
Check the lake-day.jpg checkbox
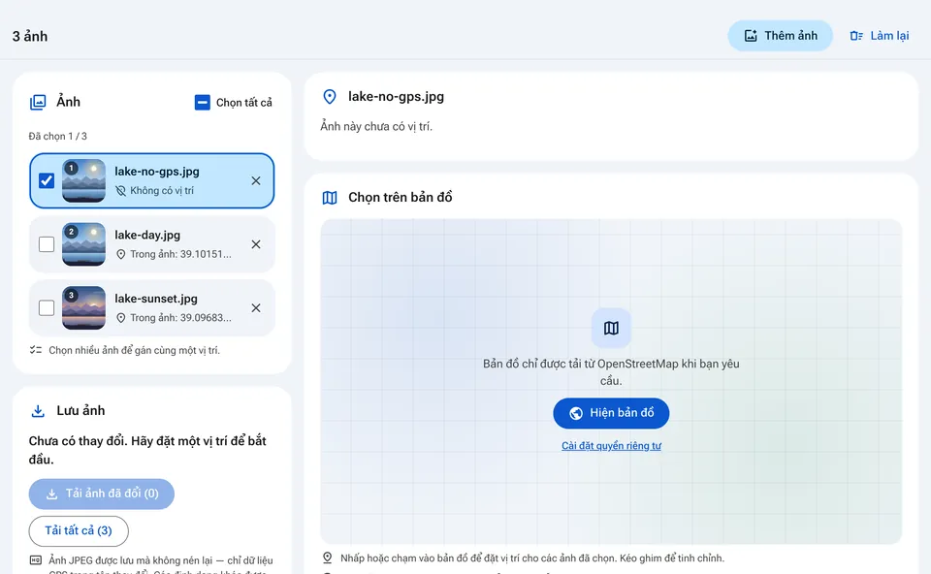click(47, 244)
